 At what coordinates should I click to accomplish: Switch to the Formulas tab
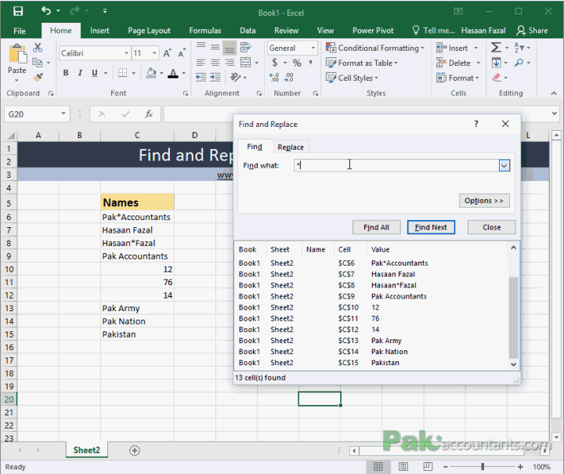205,31
